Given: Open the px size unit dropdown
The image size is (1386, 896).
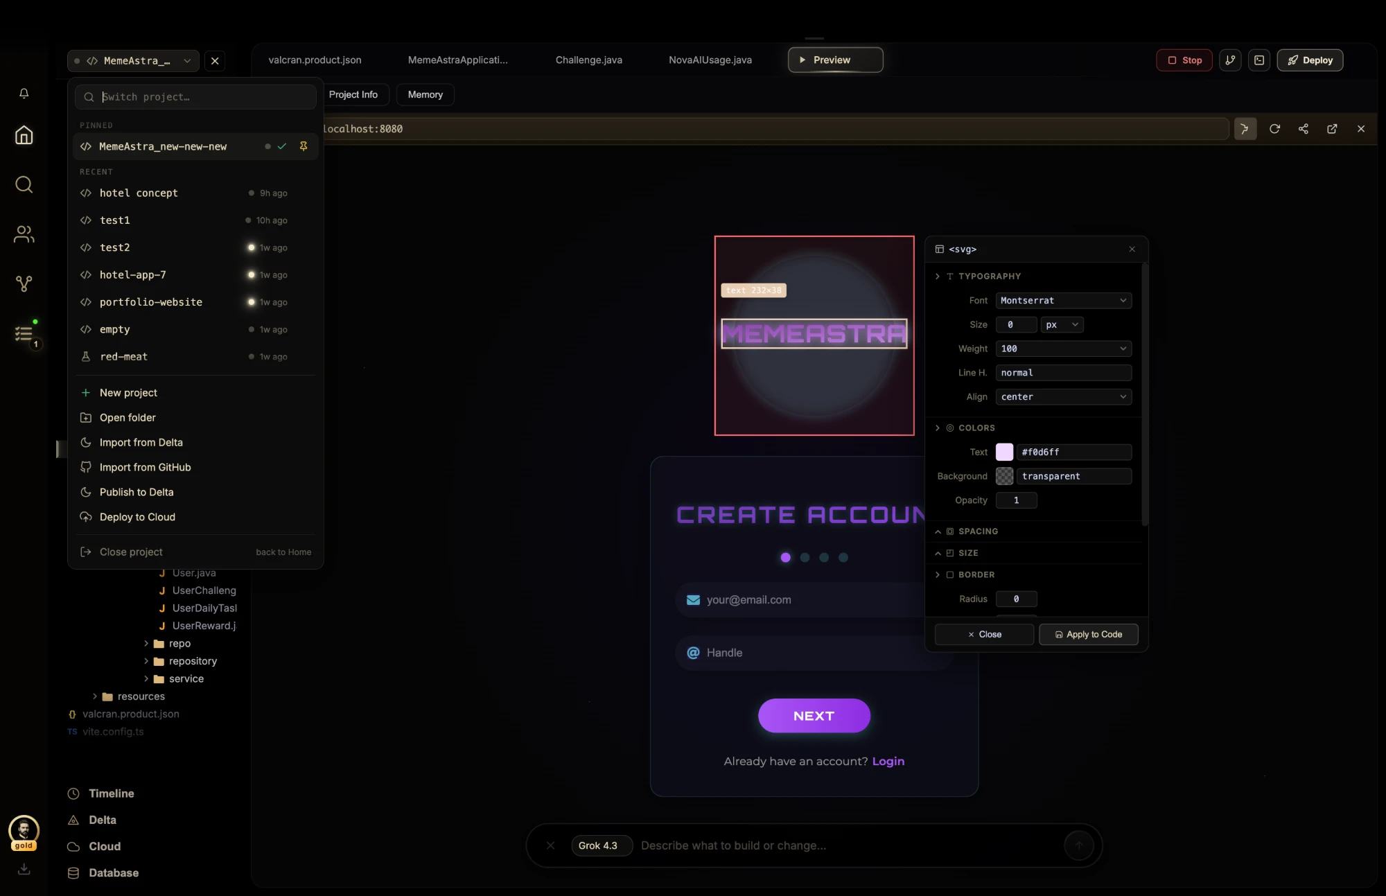Looking at the screenshot, I should click(1062, 325).
